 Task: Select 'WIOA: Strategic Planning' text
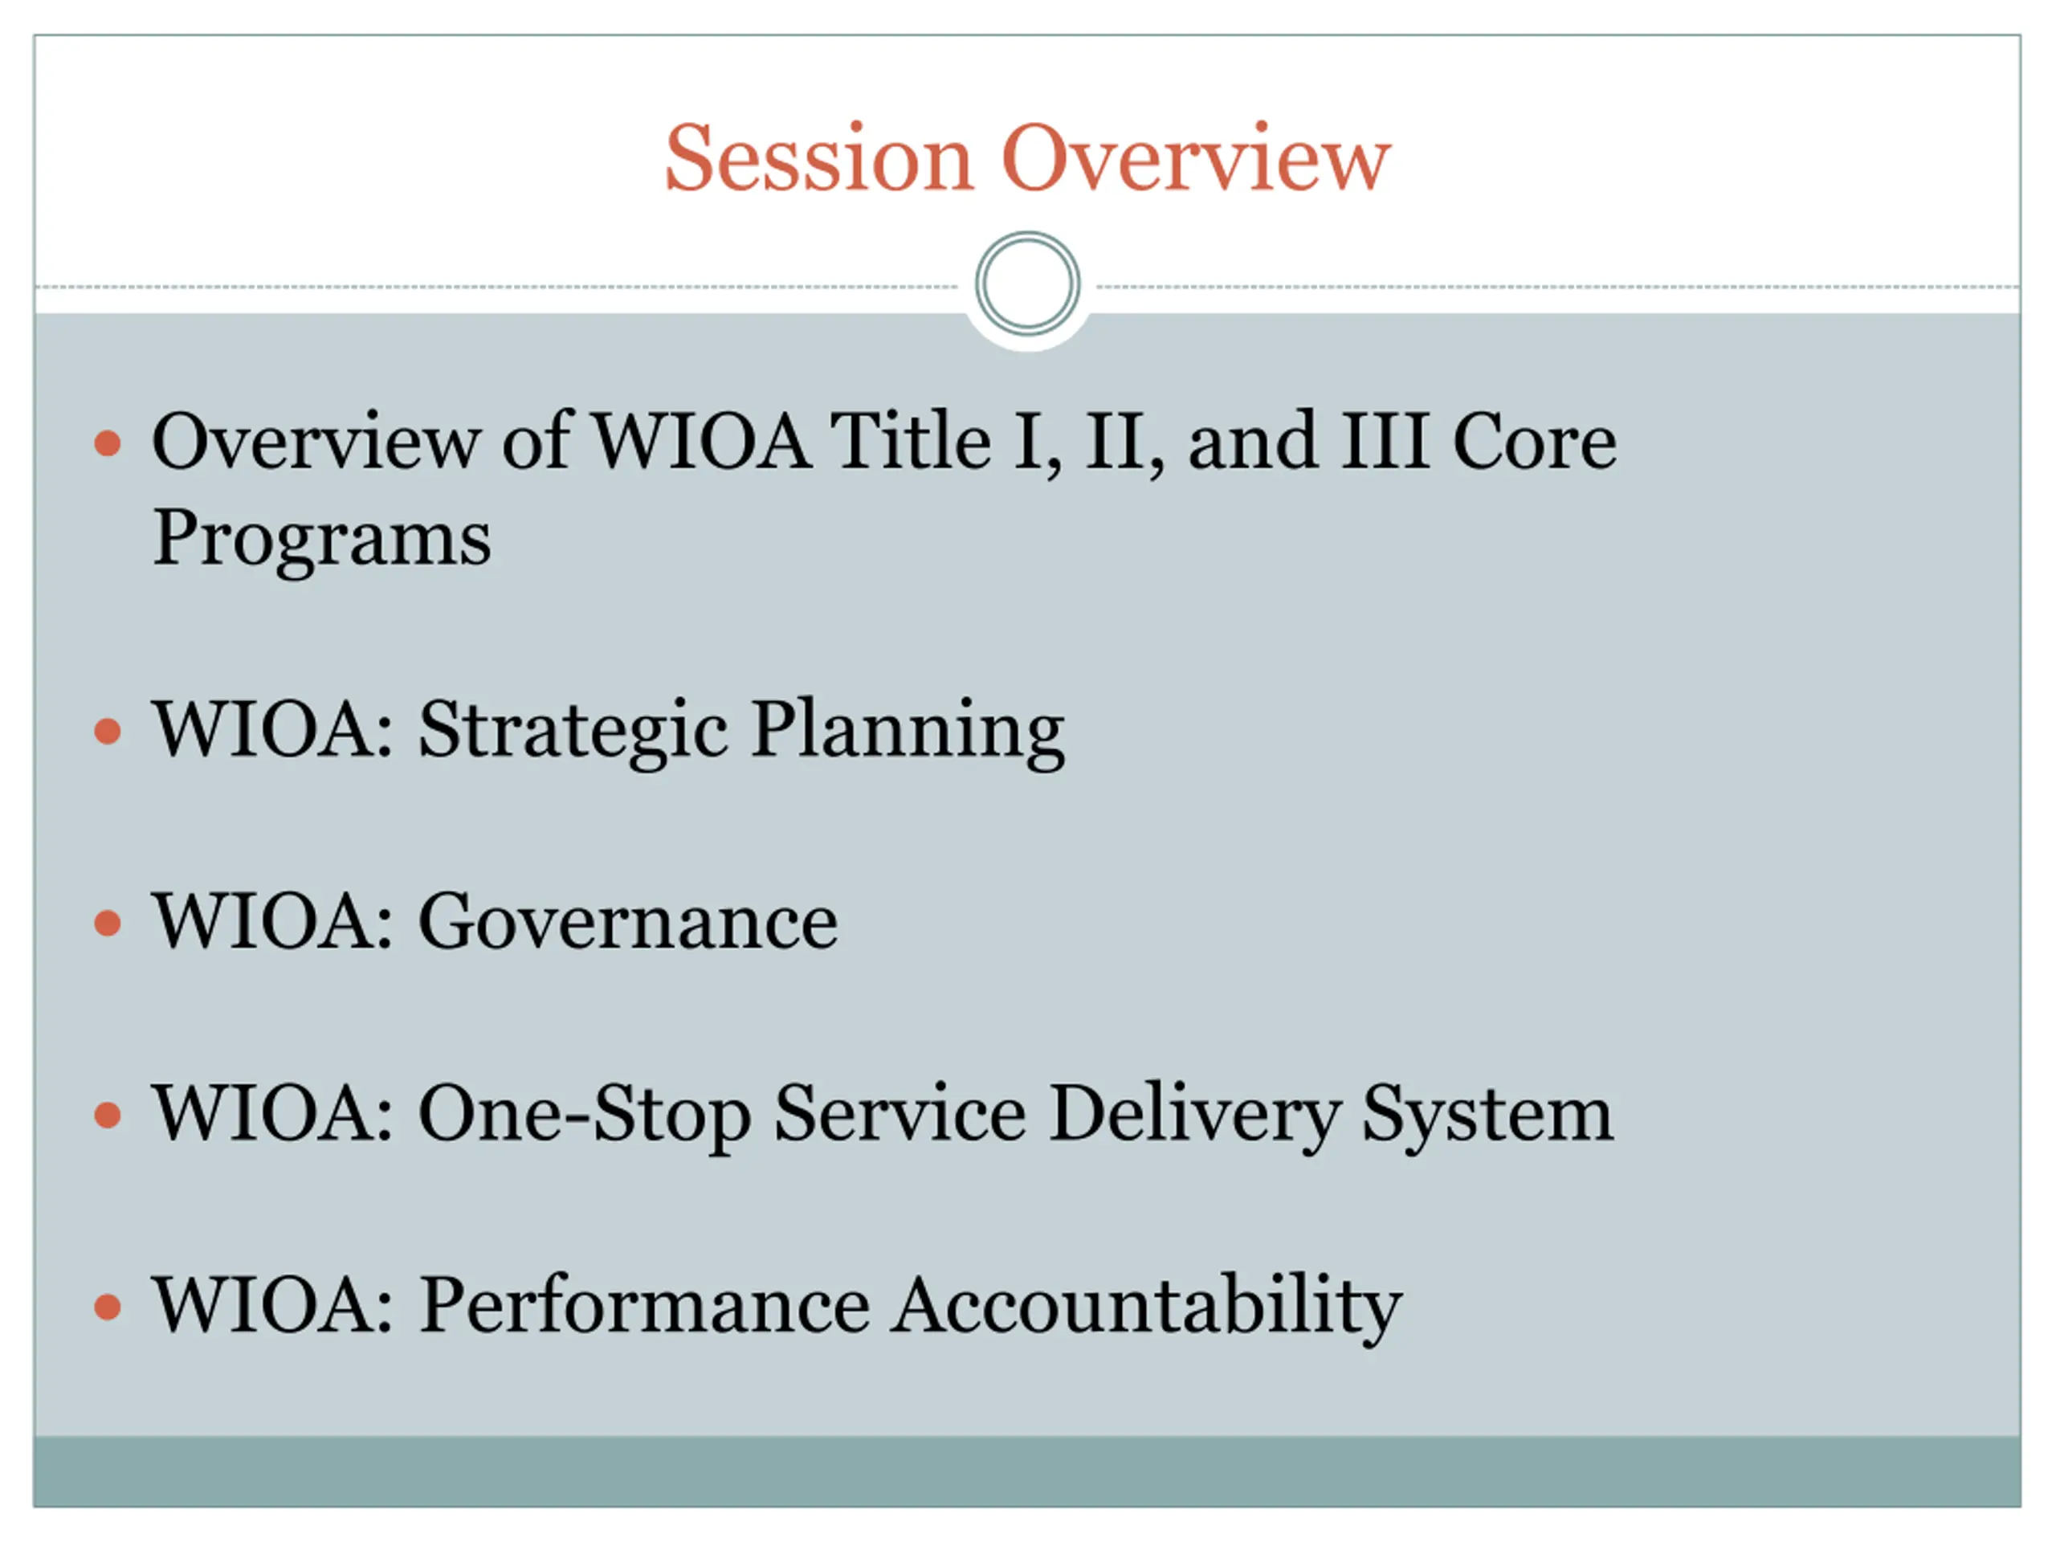[x=609, y=732]
